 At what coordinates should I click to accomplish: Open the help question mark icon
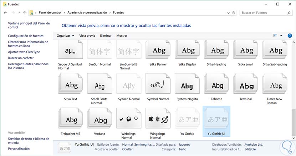290,36
